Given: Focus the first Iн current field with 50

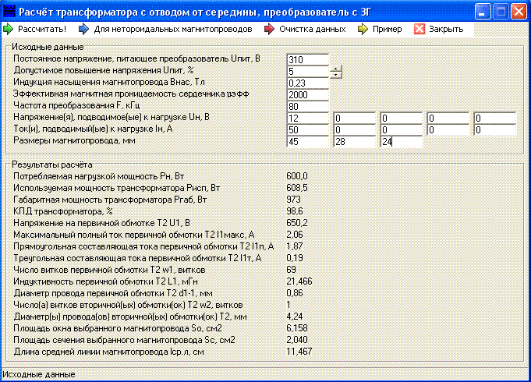Looking at the screenshot, I should (x=307, y=129).
